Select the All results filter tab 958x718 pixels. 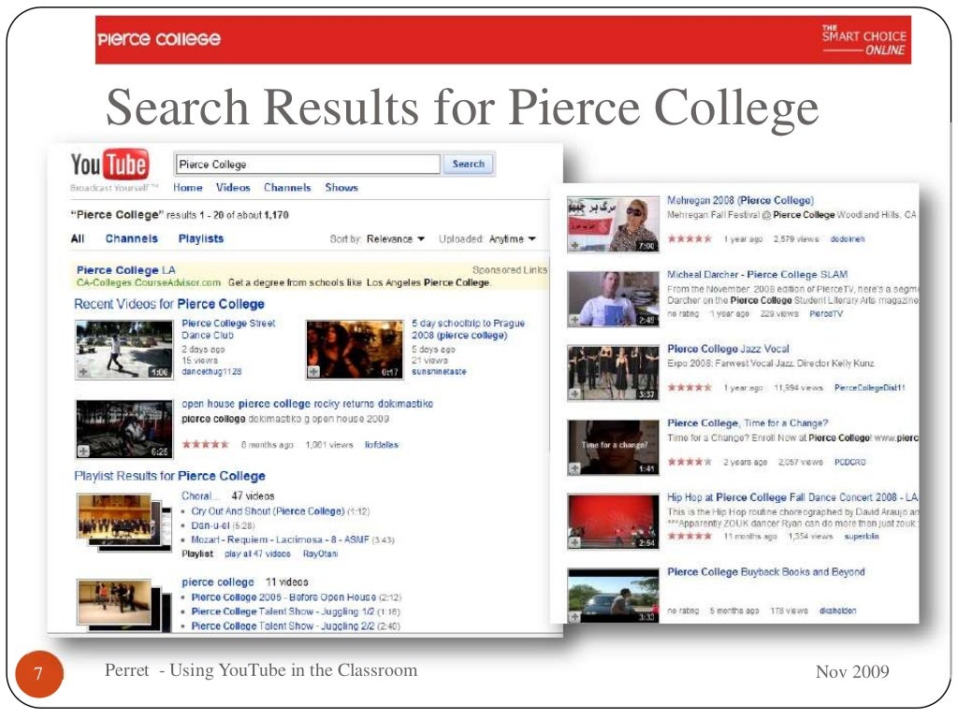[78, 238]
